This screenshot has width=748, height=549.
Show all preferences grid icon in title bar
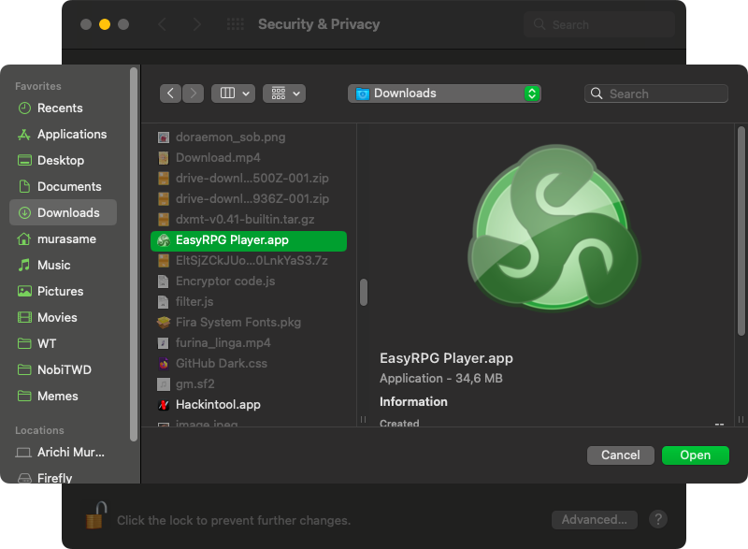(236, 24)
